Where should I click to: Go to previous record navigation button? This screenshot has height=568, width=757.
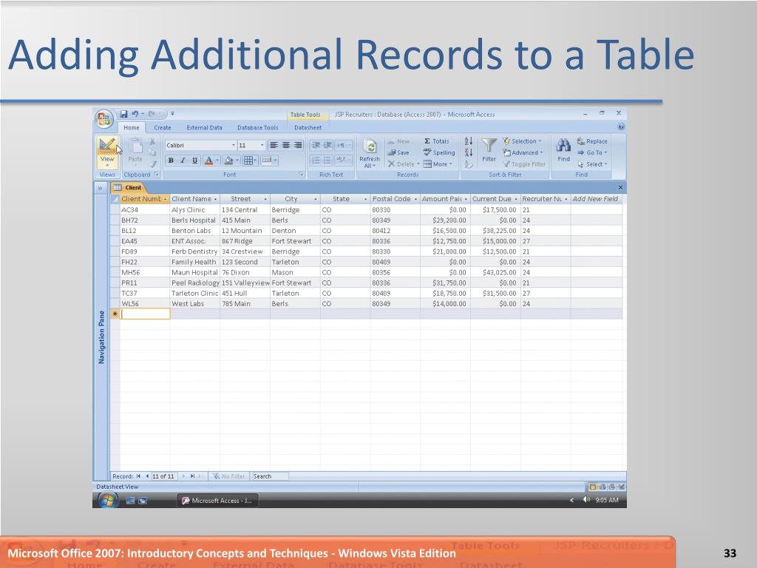[147, 476]
